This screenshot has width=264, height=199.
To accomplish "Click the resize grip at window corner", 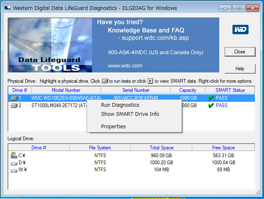I will click(x=258, y=192).
